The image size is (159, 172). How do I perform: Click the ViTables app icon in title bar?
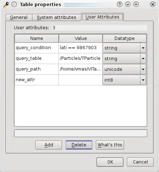click(6, 5)
